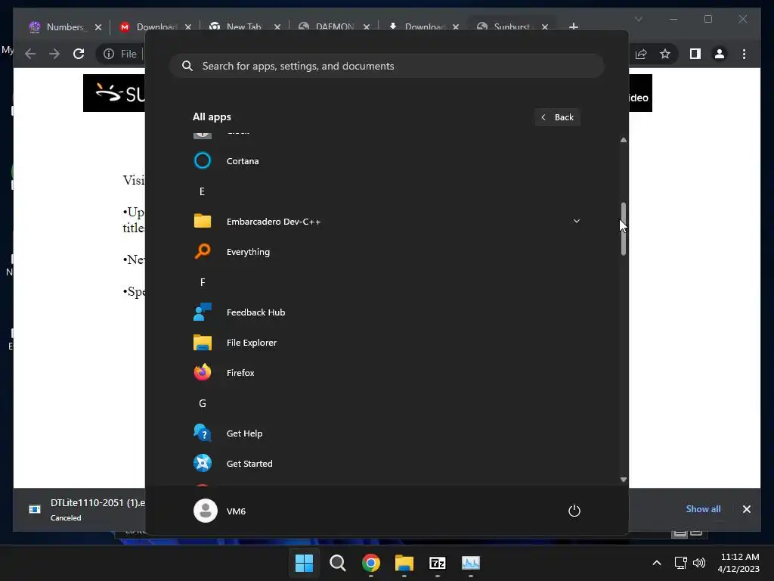
Task: Open the Get Help app icon
Action: click(x=203, y=433)
